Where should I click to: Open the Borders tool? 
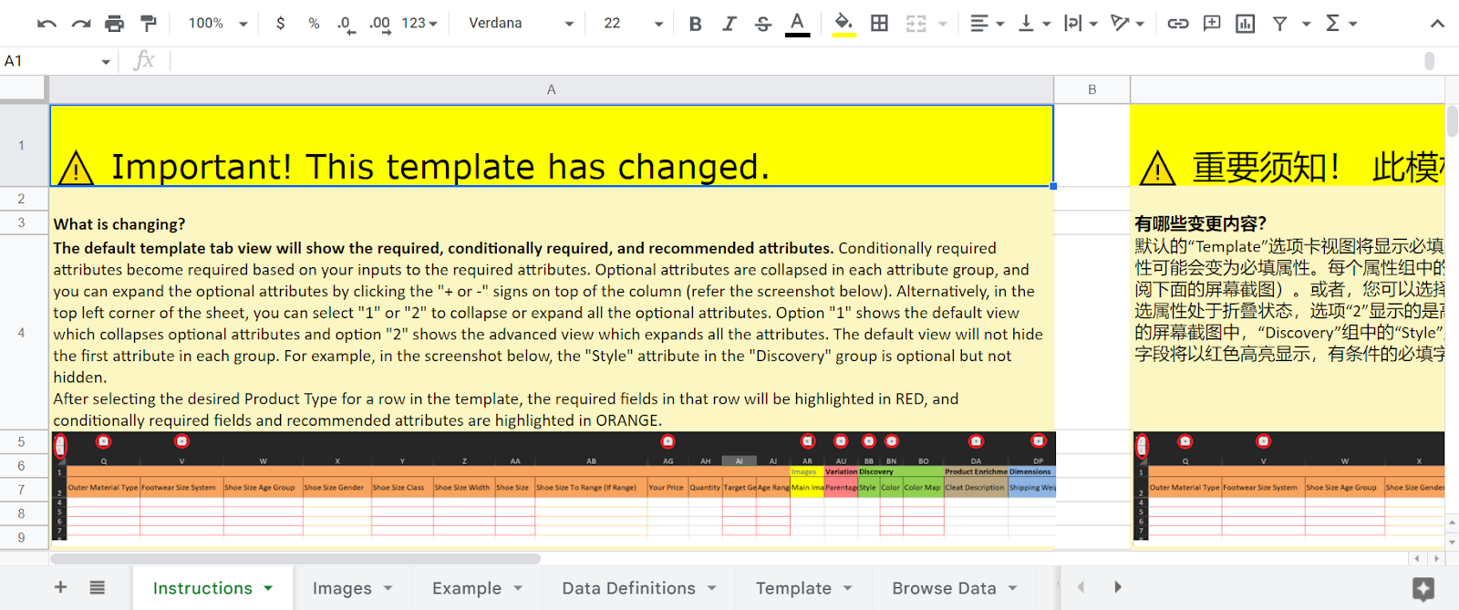[x=879, y=24]
